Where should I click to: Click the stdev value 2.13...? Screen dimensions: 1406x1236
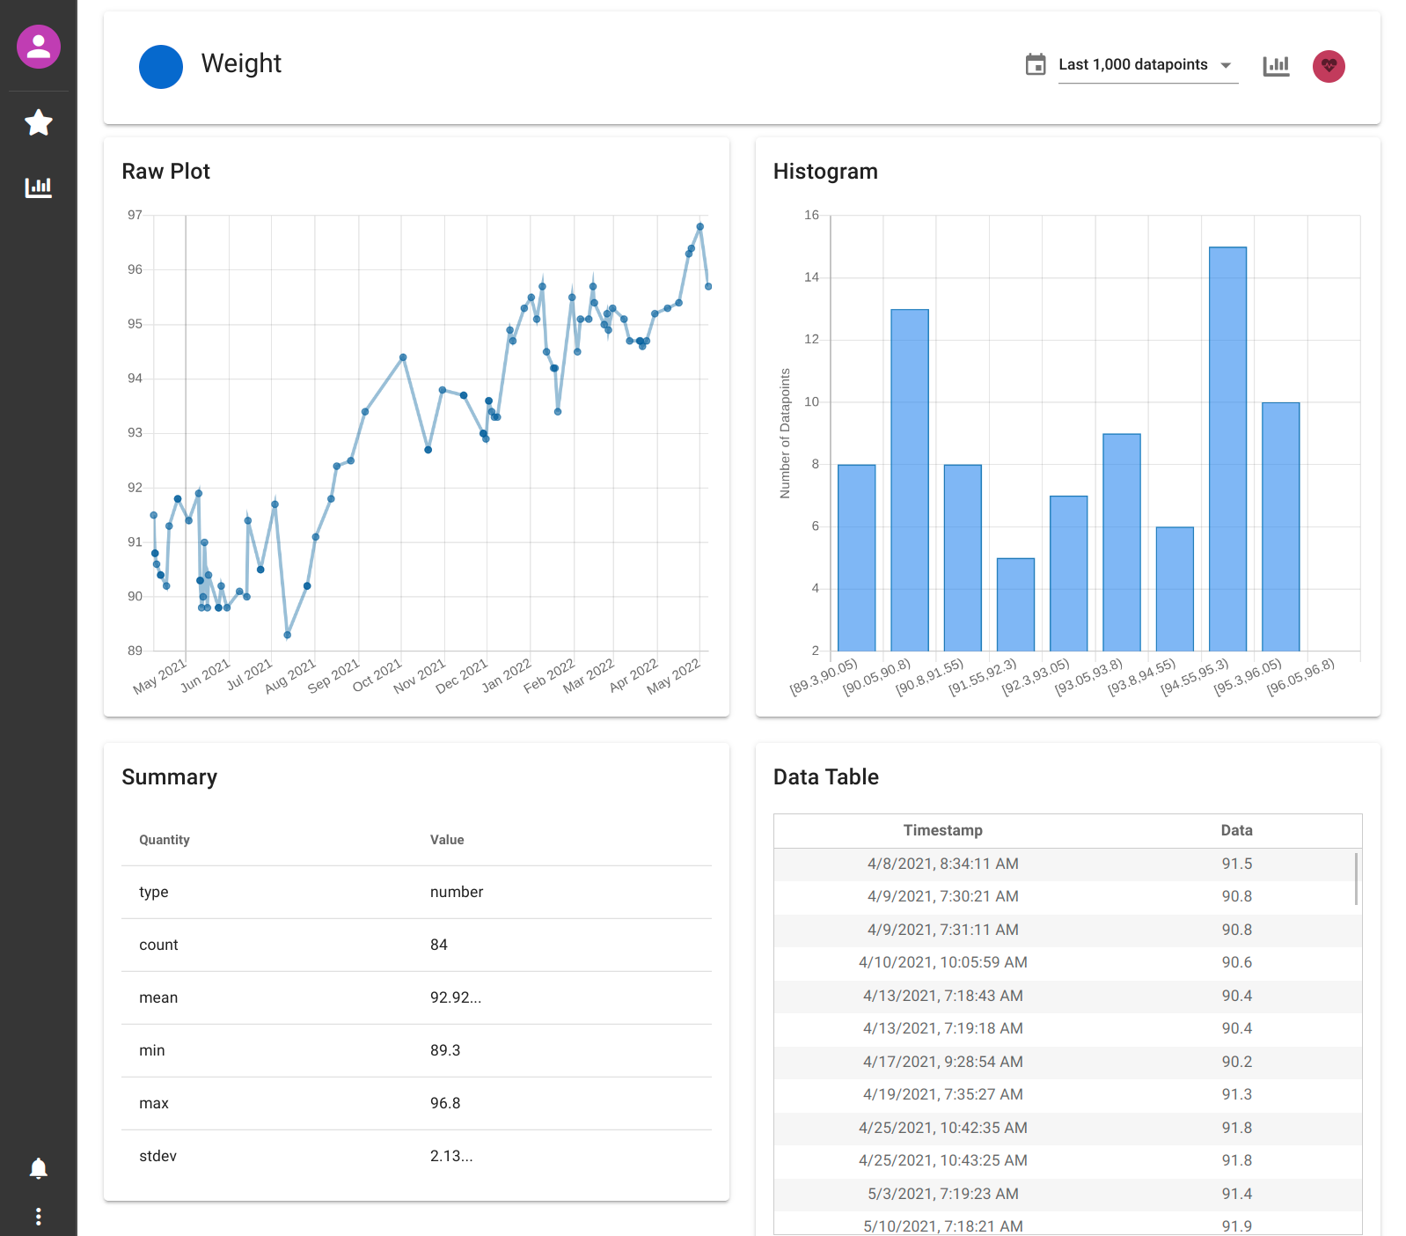451,1156
